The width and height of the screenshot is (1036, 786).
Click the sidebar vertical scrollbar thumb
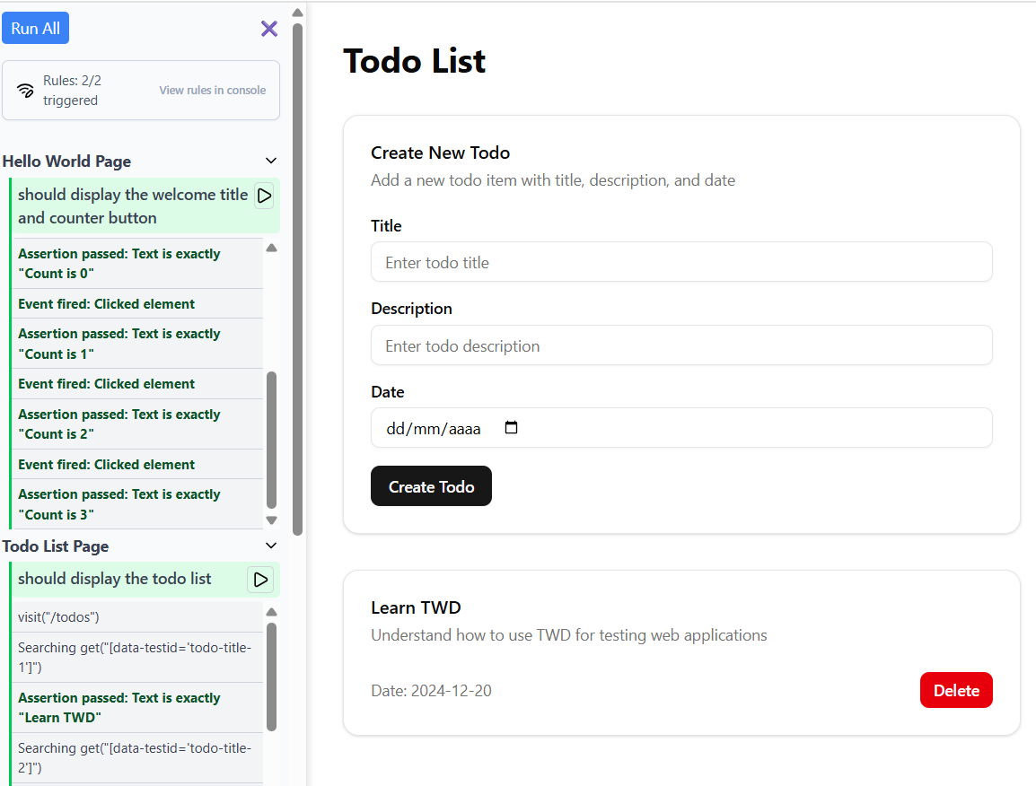pos(297,269)
